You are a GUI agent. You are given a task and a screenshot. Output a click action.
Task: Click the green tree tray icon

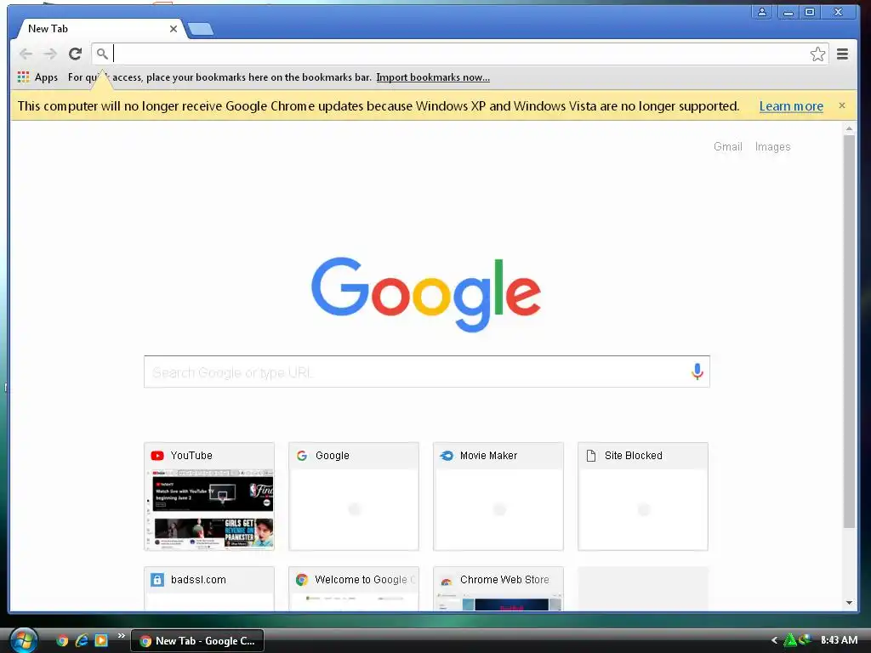pyautogui.click(x=789, y=640)
